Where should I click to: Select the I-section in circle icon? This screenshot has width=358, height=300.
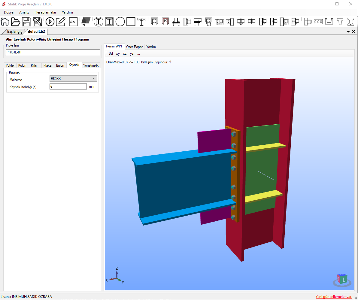click(x=99, y=22)
